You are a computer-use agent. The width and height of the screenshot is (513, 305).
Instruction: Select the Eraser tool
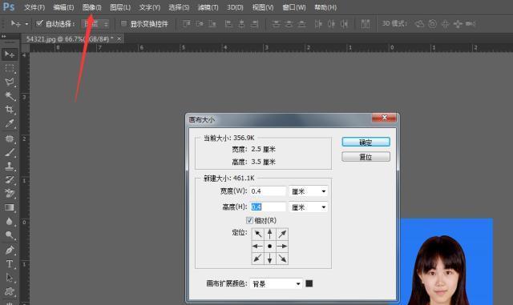(10, 194)
